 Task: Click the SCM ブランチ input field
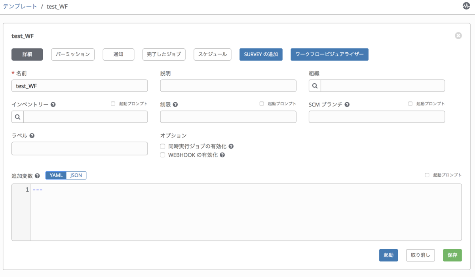pyautogui.click(x=377, y=117)
